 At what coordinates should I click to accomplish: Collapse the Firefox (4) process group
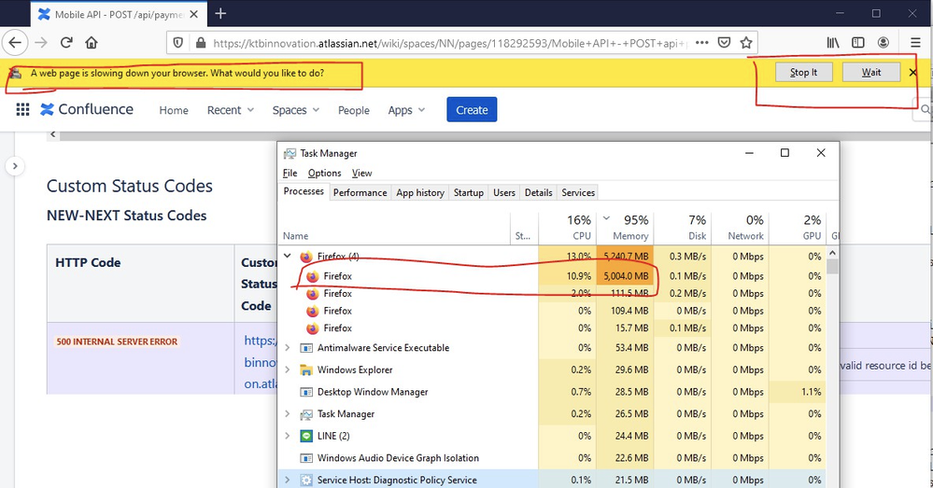[288, 257]
